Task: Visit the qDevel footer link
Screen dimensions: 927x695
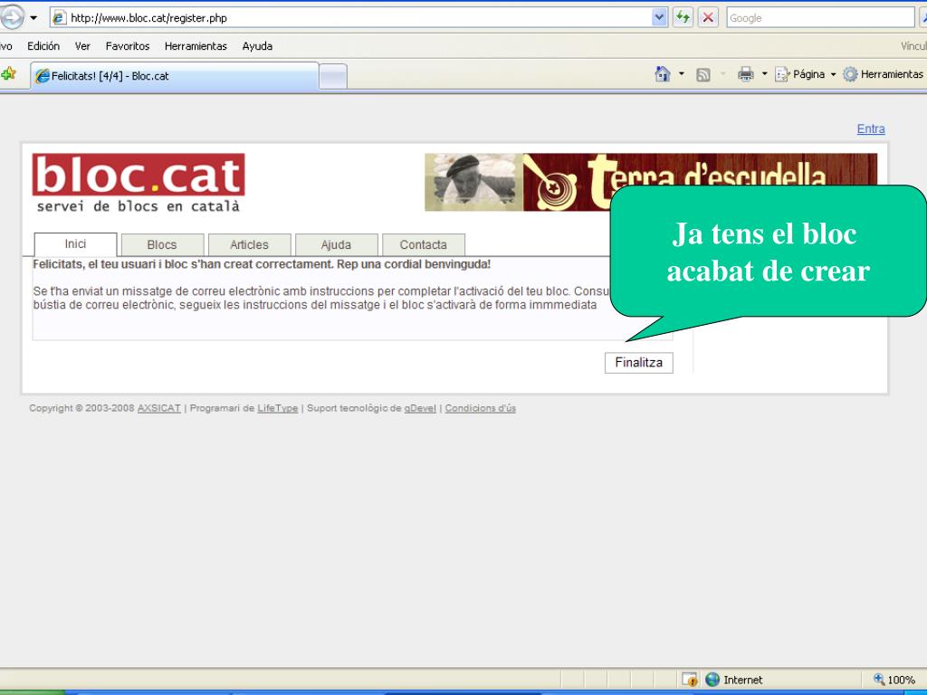Action: click(x=420, y=408)
